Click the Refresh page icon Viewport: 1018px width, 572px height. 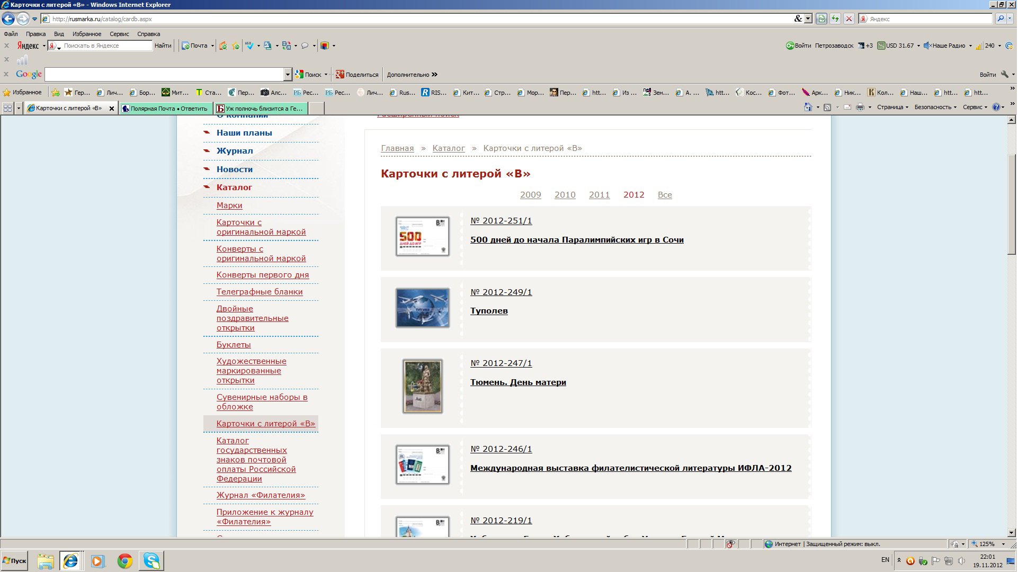(835, 19)
